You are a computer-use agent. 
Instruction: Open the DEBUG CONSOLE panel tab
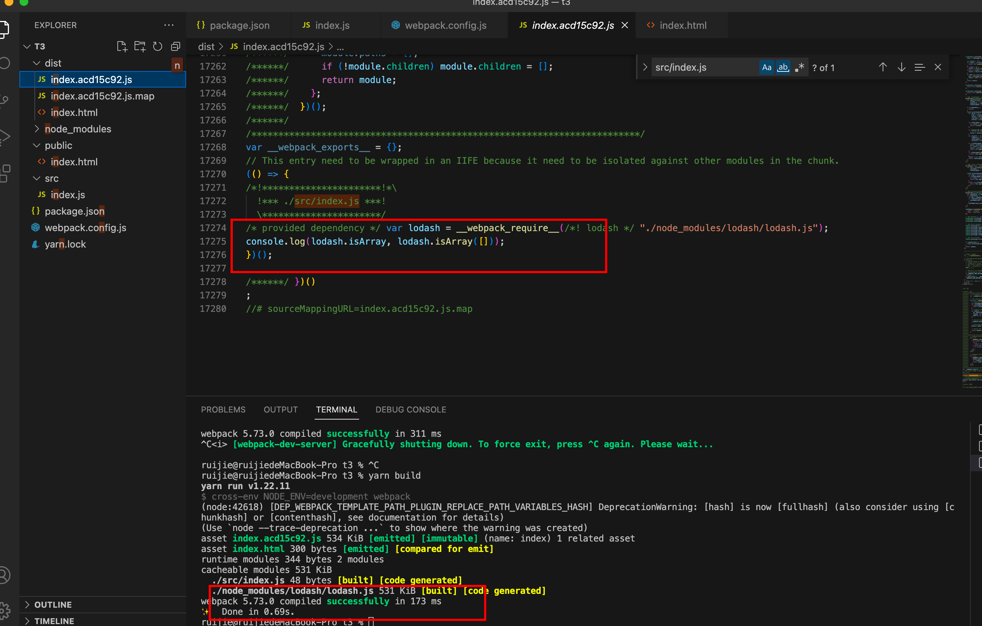click(411, 409)
